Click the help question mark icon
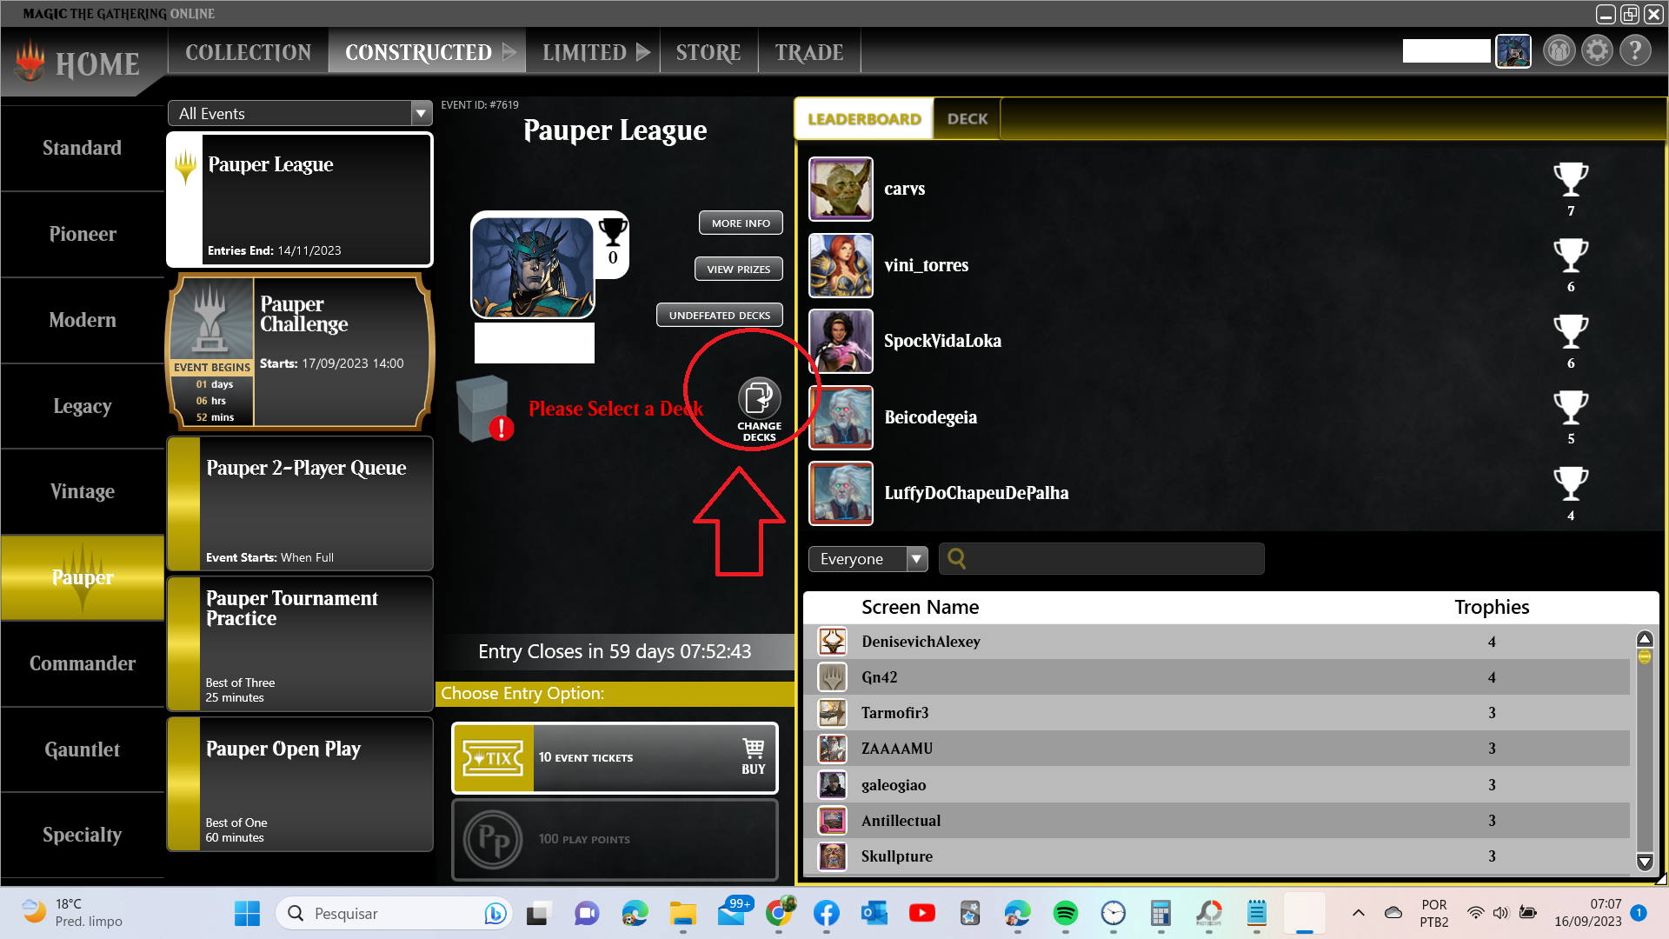Image resolution: width=1669 pixels, height=939 pixels. click(x=1635, y=51)
